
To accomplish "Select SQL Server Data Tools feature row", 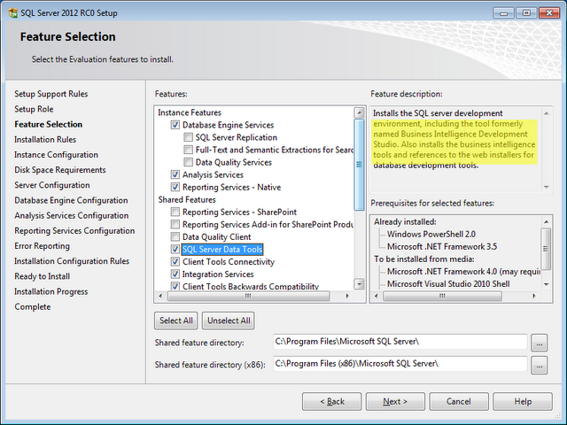I will 222,250.
